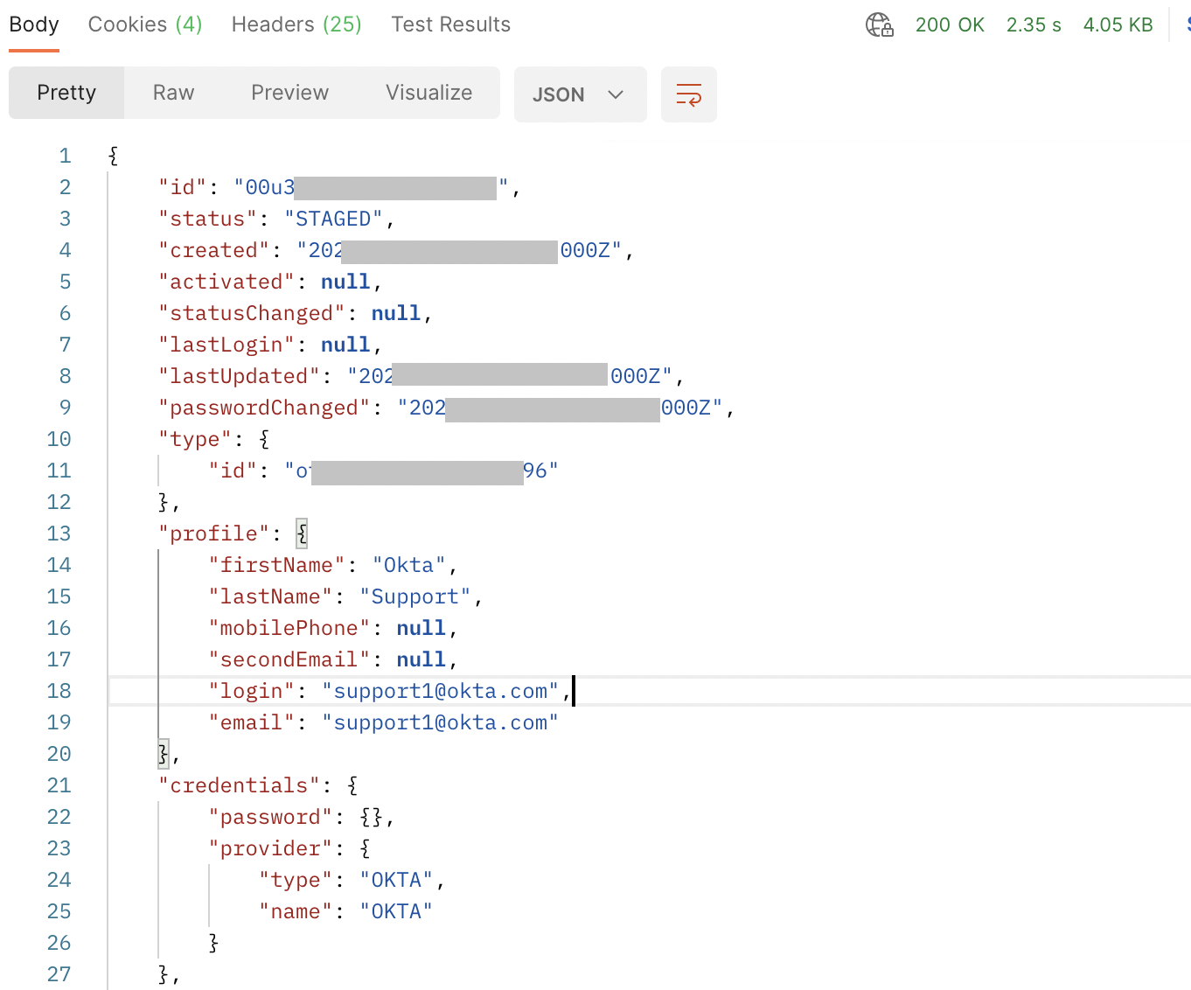Click the null value of "activated"
Image resolution: width=1191 pixels, height=990 pixels.
click(x=345, y=282)
